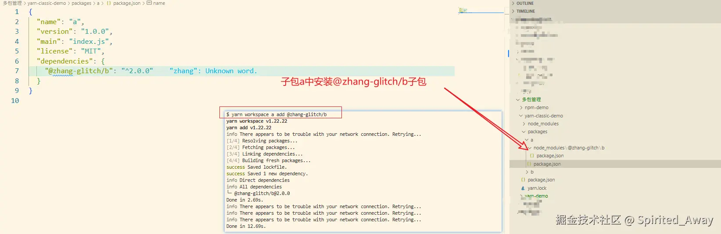This screenshot has width=721, height=234.
Task: Collapse the 多包管理 folder
Action: (x=518, y=99)
